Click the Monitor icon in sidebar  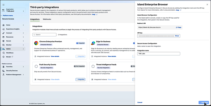(3, 45)
